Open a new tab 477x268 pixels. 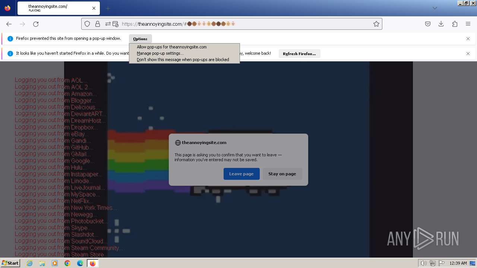click(108, 8)
